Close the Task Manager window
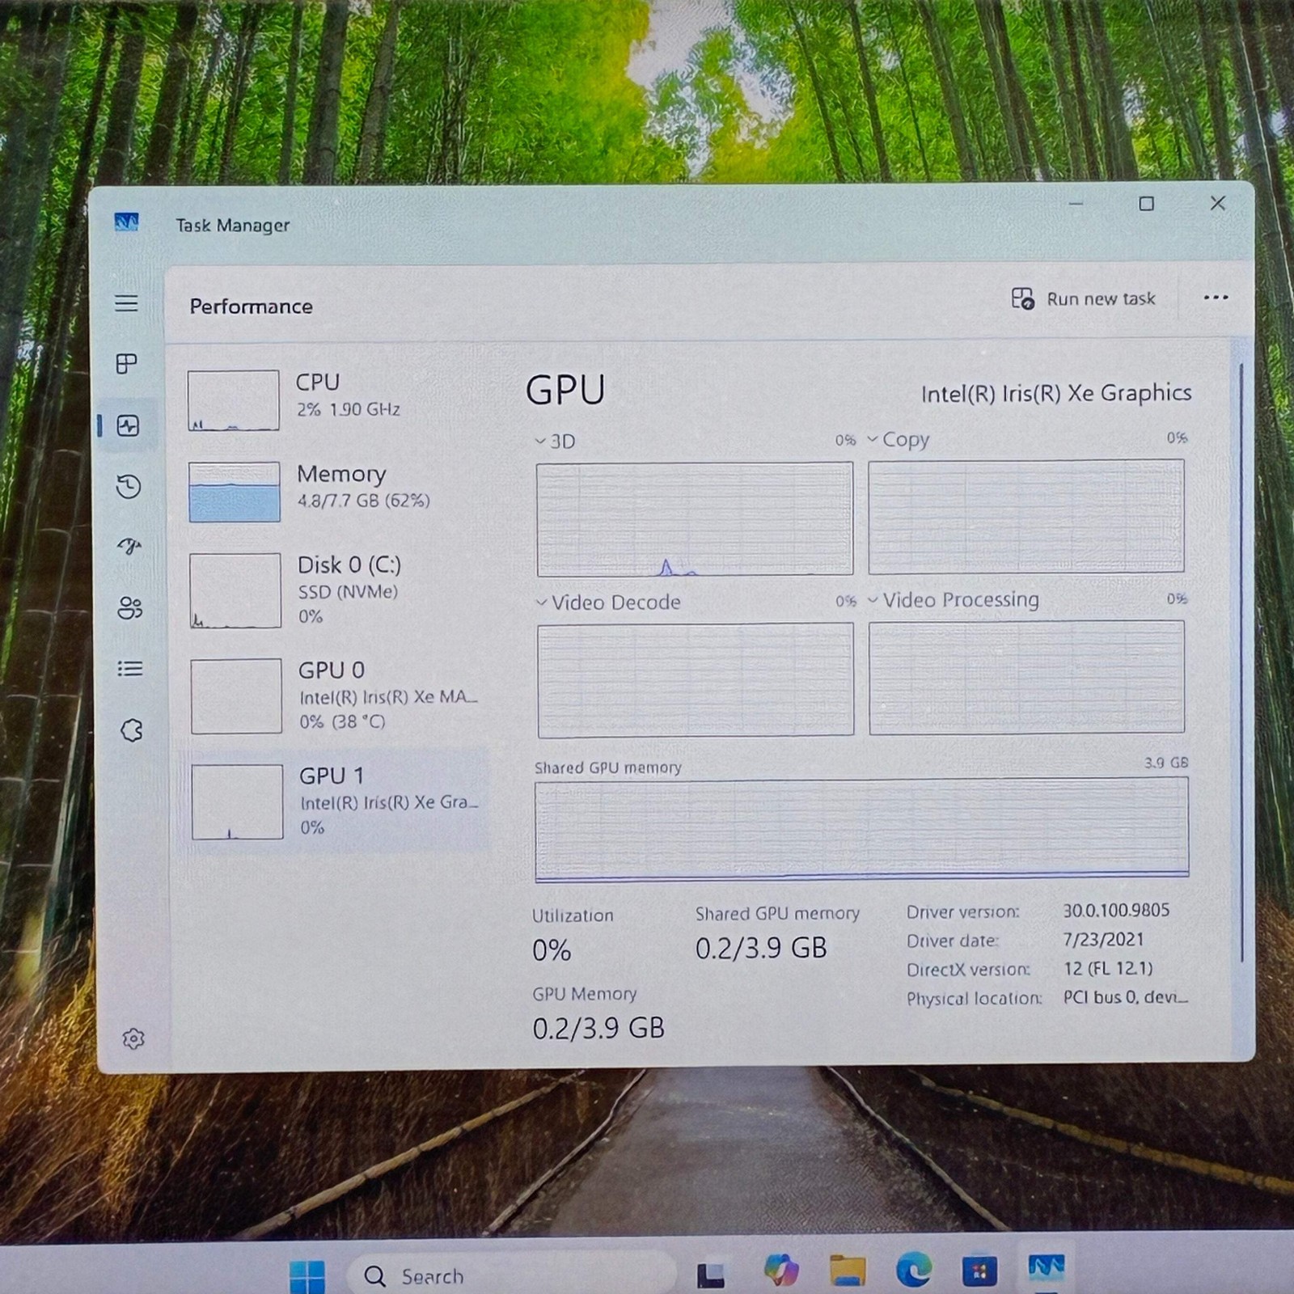1294x1294 pixels. (x=1217, y=203)
